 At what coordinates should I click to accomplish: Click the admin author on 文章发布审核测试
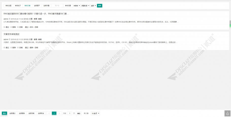coord(6,40)
